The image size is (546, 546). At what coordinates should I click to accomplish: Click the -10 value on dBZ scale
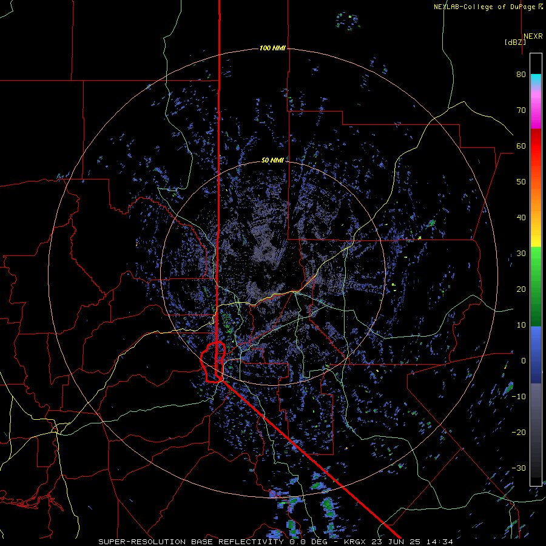(x=519, y=397)
